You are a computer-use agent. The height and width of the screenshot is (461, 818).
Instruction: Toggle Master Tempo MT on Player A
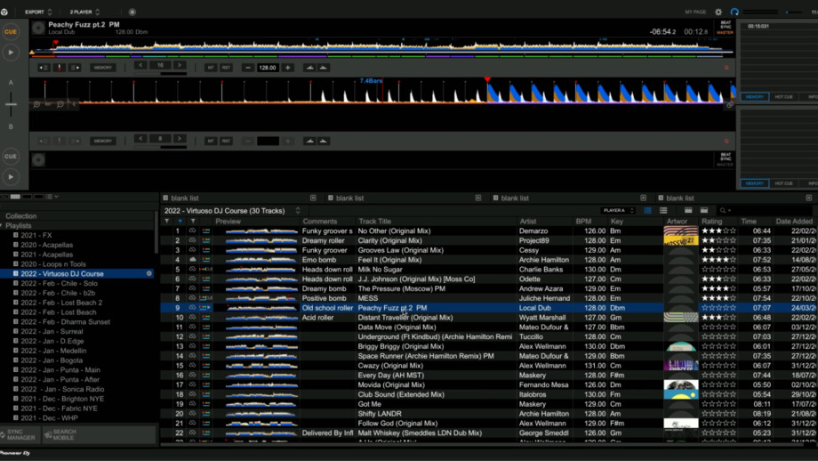(211, 68)
